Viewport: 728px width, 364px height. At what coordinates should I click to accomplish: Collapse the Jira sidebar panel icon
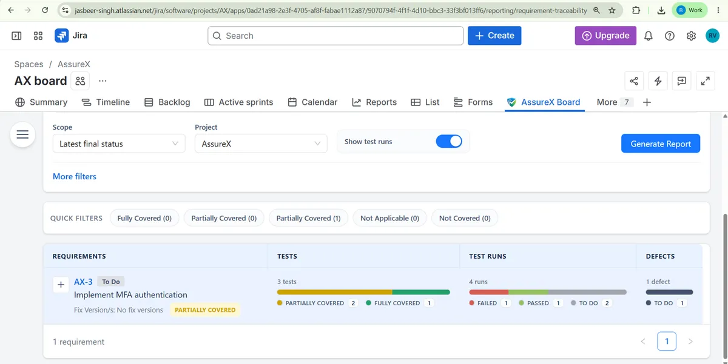[x=16, y=36]
